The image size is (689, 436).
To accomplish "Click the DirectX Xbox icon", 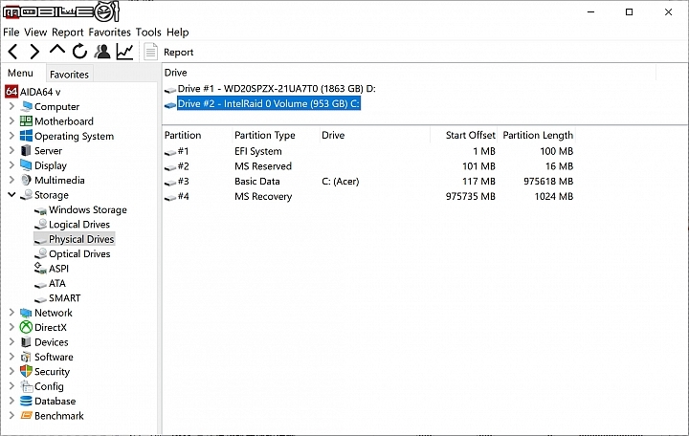I will coord(27,327).
